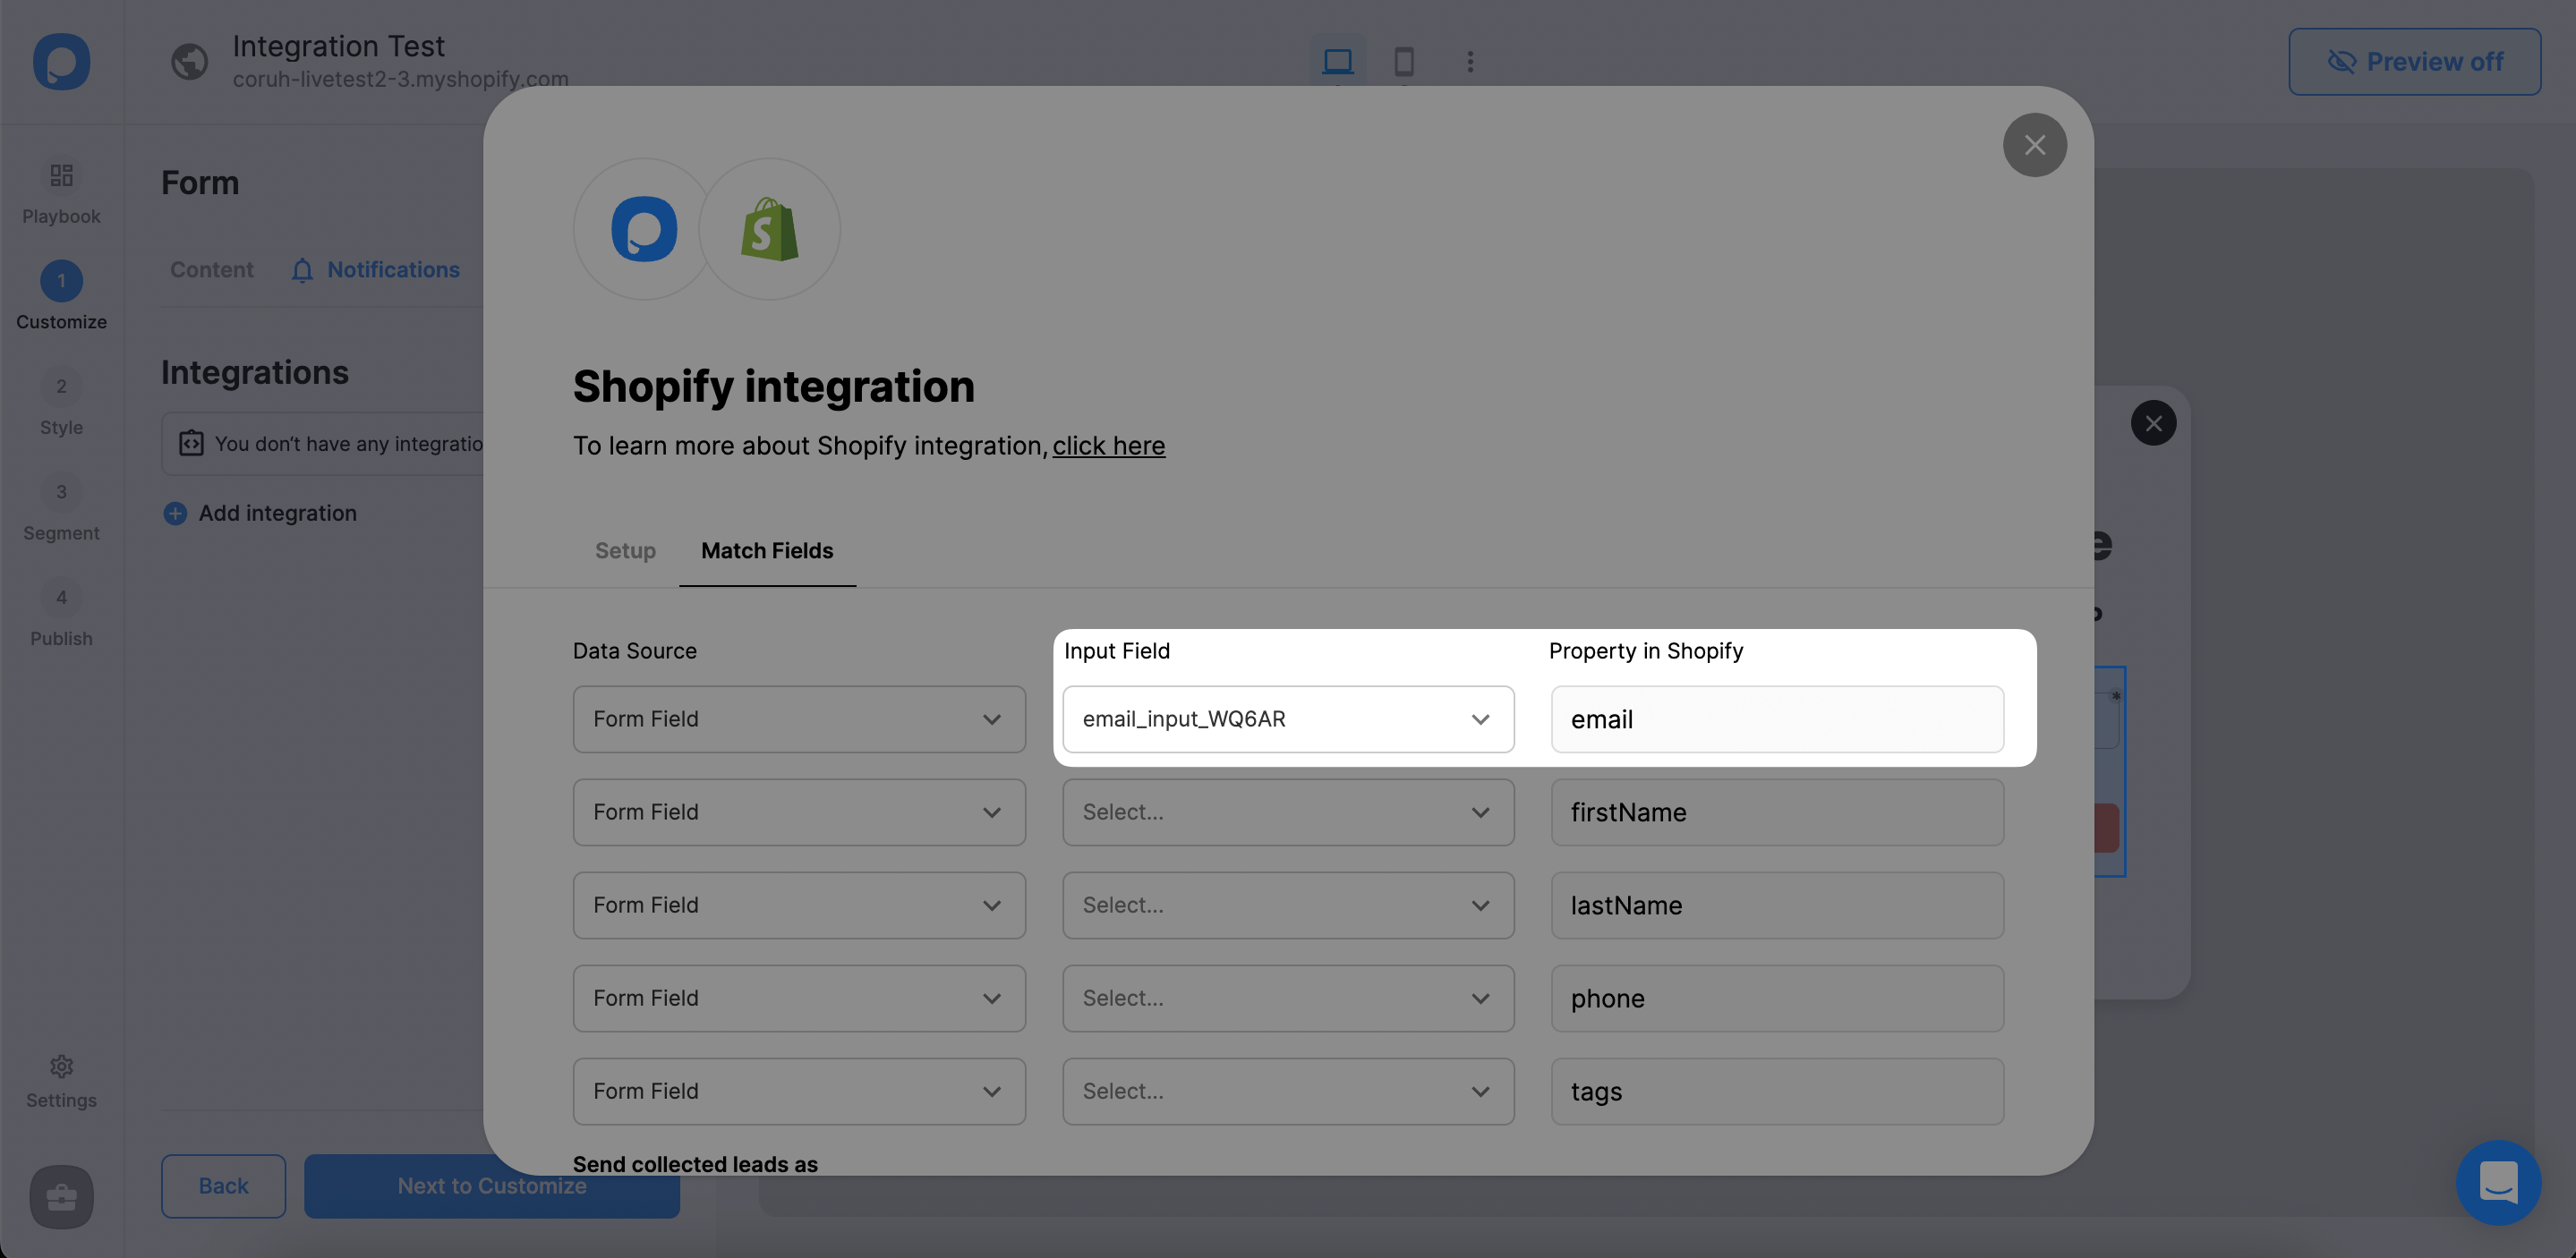This screenshot has width=2576, height=1258.
Task: Click the learn more link for Shopify integration
Action: point(1109,445)
